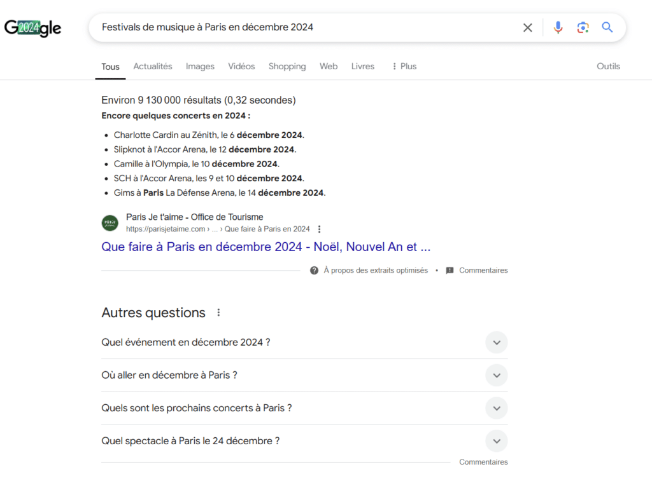Expand the Plus more-filters menu
The image size is (652, 483).
coord(404,66)
